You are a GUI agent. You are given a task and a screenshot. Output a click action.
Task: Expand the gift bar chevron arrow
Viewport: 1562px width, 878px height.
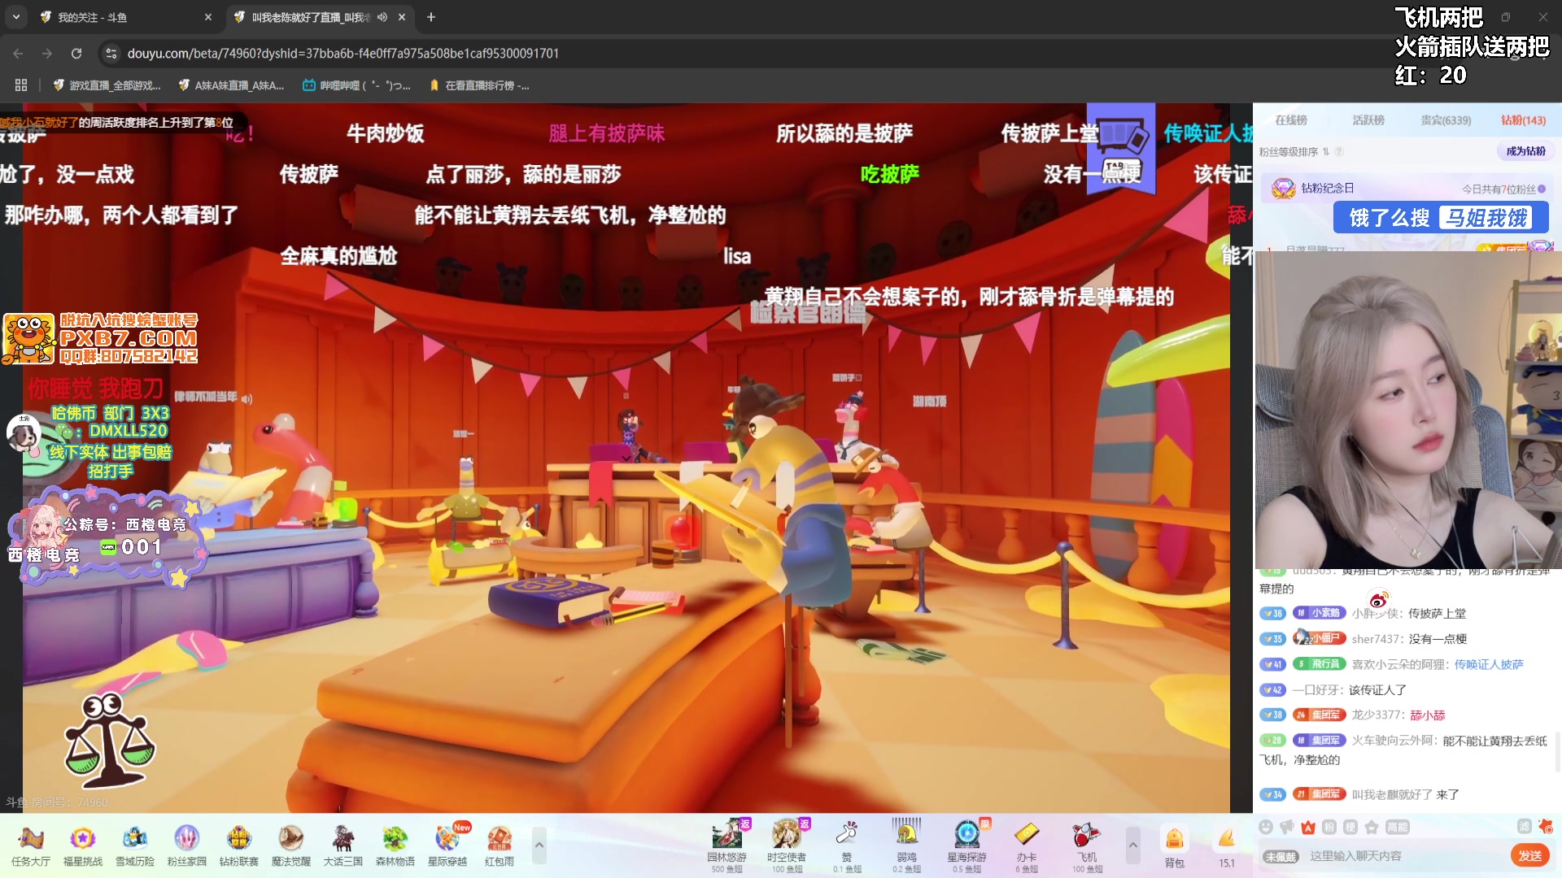(1132, 845)
